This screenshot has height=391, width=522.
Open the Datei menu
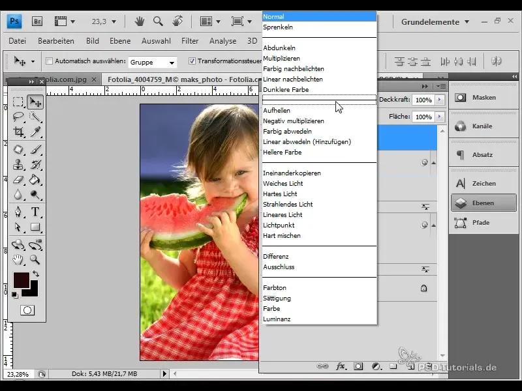18,41
